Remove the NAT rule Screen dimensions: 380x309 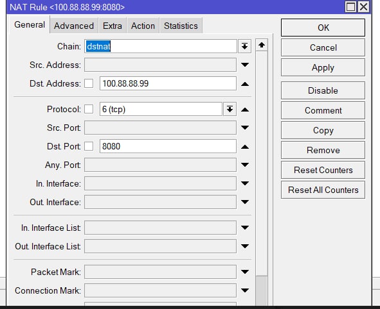323,150
